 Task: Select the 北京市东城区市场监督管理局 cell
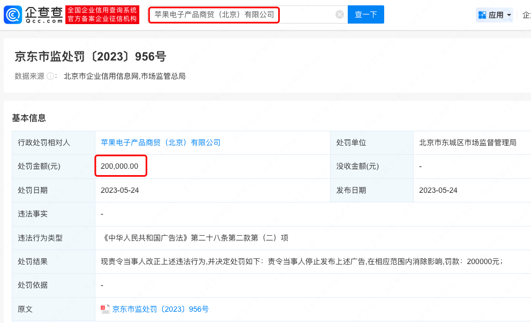coord(467,142)
